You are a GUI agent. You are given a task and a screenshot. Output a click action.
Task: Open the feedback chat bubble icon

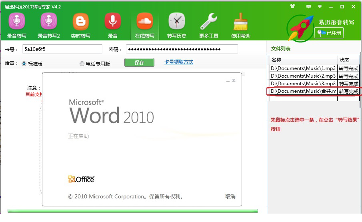tap(308, 6)
